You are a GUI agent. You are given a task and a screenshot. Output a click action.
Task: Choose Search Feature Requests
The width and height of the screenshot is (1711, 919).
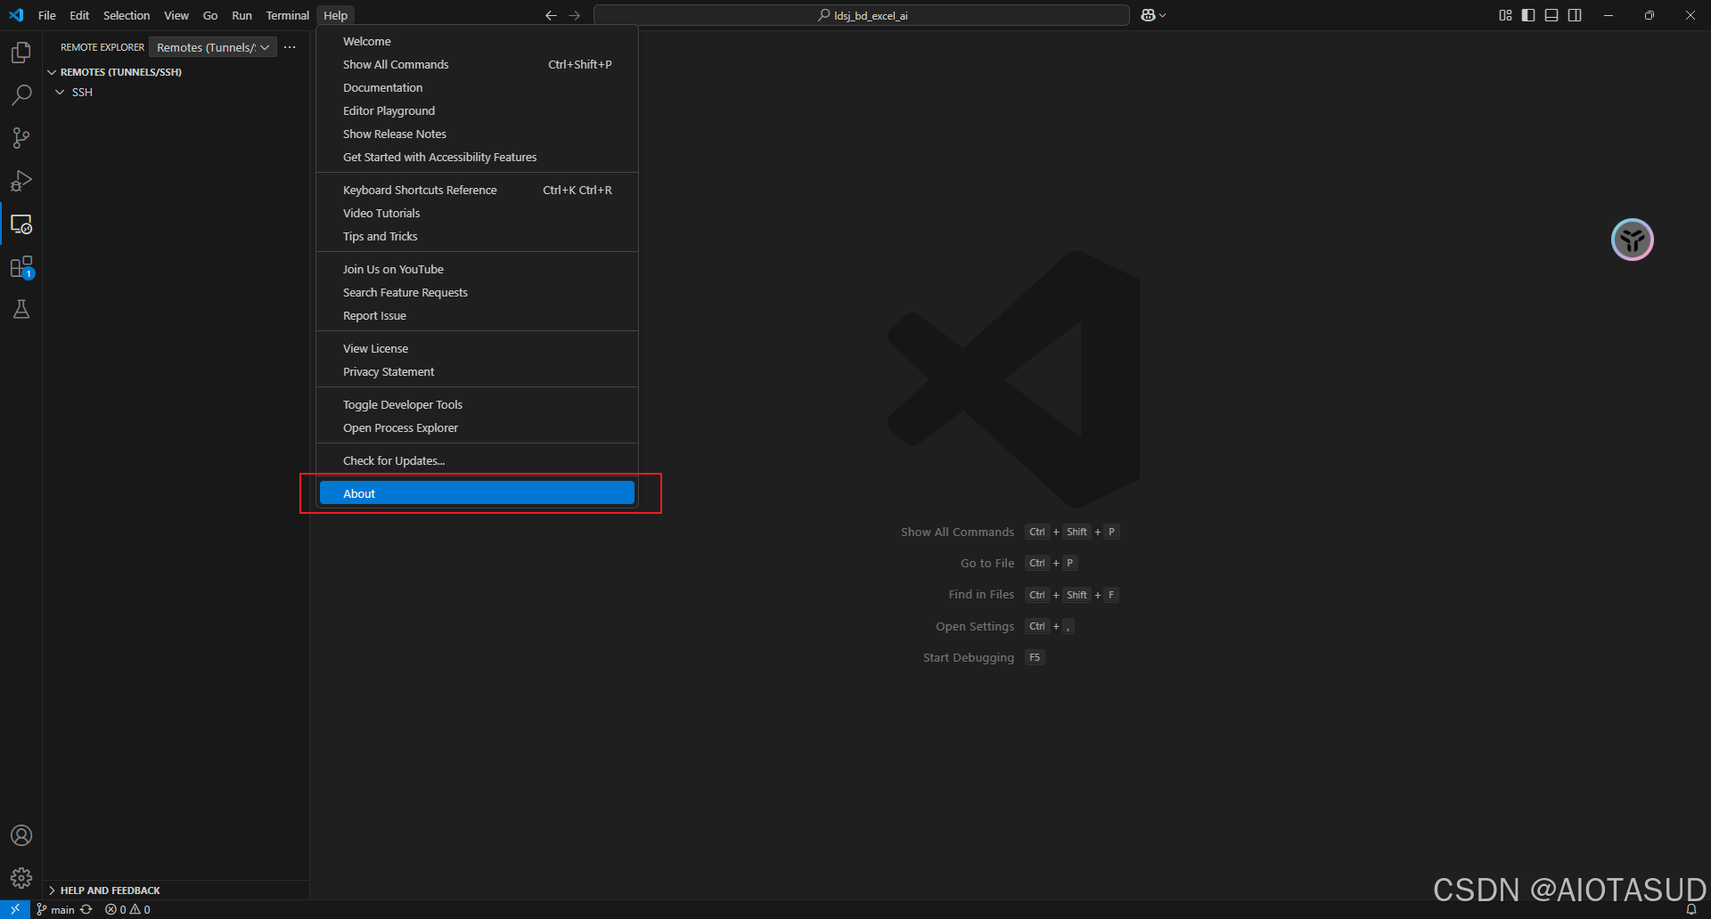[477, 293]
